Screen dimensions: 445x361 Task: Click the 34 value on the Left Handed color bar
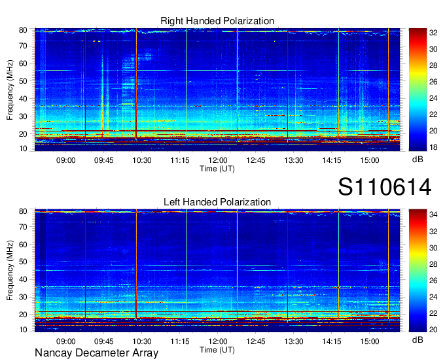433,215
